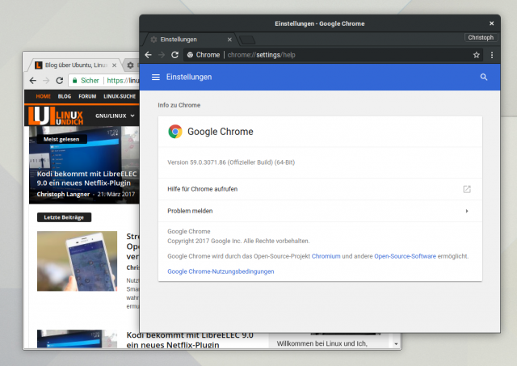Screen dimensions: 517x366
Task: Select the Einstellungen tab
Action: (x=191, y=40)
